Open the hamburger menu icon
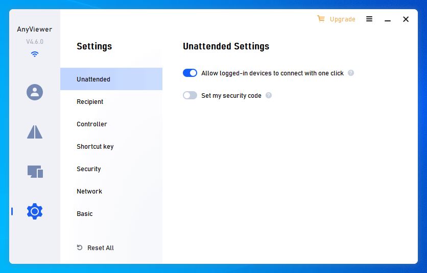Screen dimensions: 427x273 click(x=369, y=19)
